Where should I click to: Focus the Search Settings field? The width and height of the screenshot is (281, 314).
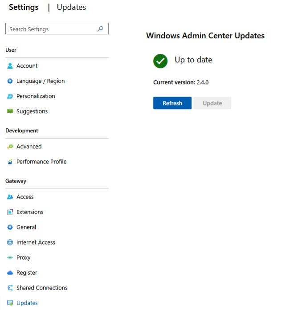(51, 29)
